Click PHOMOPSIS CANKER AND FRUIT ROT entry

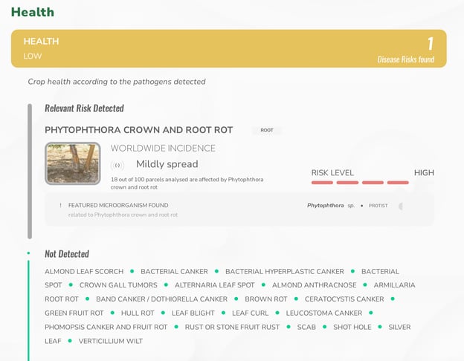click(106, 327)
